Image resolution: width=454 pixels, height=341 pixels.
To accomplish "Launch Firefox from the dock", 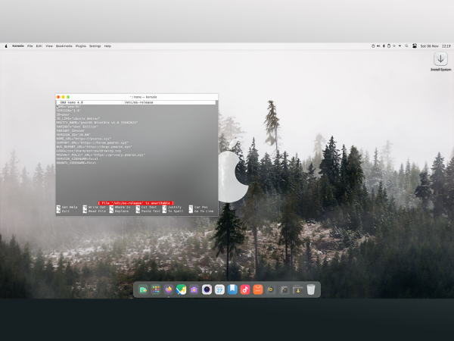I will [x=168, y=289].
